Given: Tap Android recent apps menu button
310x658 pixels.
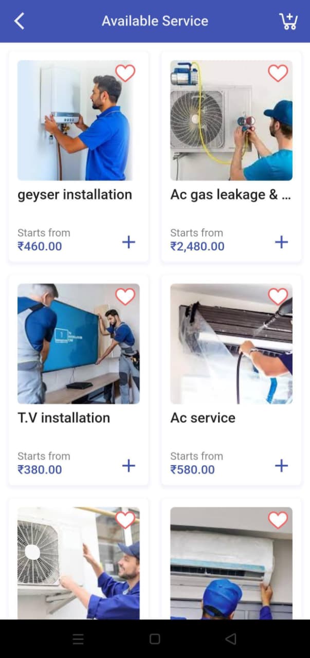Looking at the screenshot, I should (x=78, y=639).
